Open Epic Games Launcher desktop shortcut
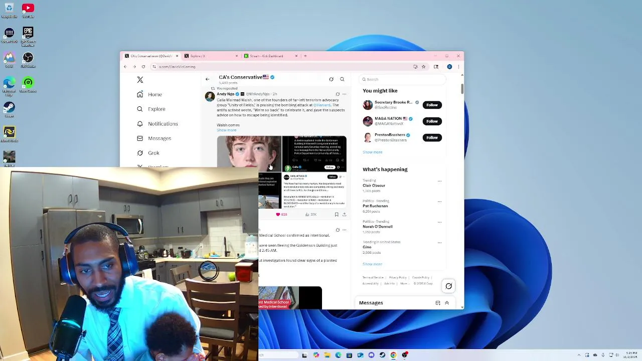The height and width of the screenshot is (361, 642). (x=28, y=36)
